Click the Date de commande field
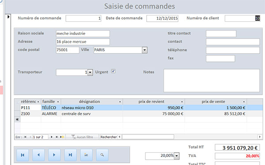This screenshot has width=265, height=165. coord(162,18)
